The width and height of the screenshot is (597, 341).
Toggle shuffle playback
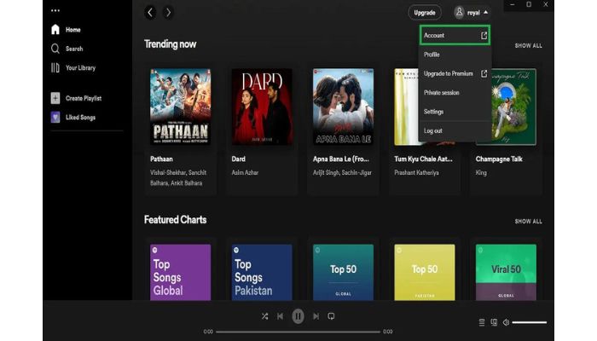pos(265,316)
